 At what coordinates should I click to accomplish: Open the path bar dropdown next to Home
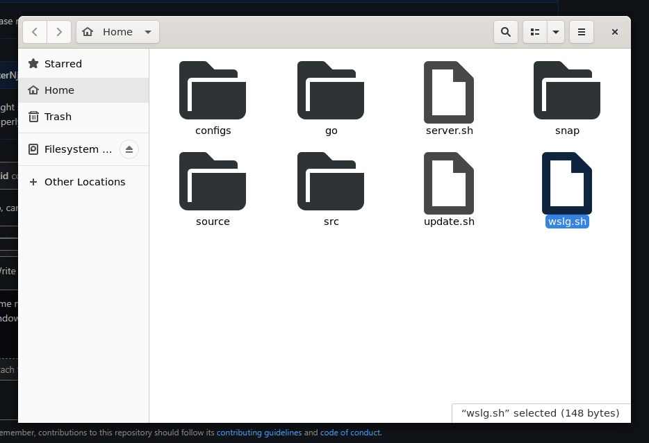pyautogui.click(x=147, y=31)
